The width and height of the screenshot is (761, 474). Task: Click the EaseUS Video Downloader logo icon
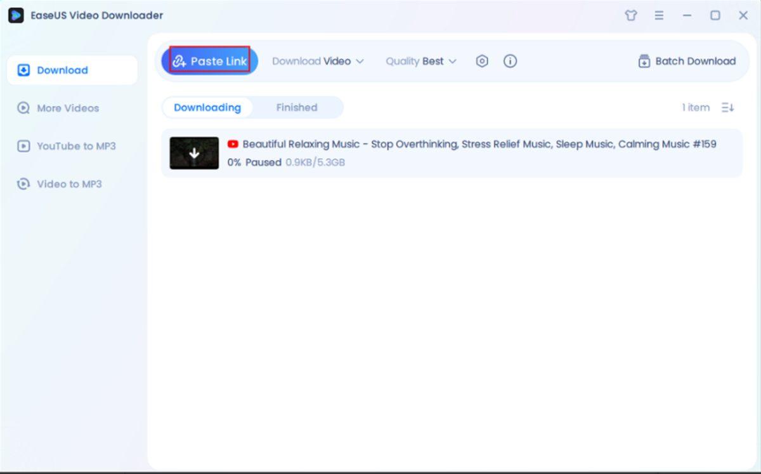[16, 15]
